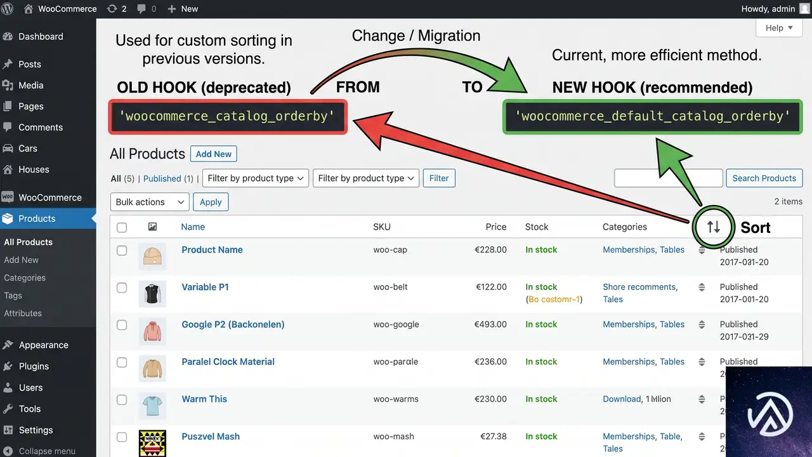Open the Media library icon in the sidebar

coord(8,85)
